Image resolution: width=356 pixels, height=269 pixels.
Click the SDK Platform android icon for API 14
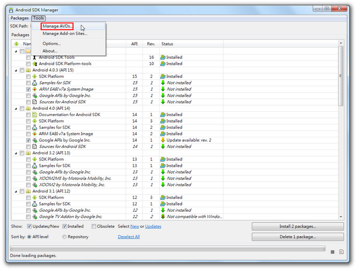[34, 121]
